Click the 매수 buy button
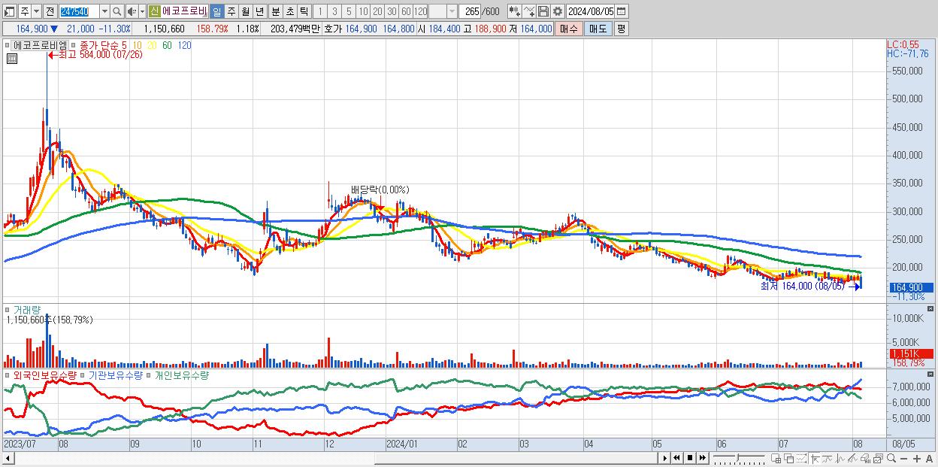Image resolution: width=938 pixels, height=467 pixels. pyautogui.click(x=569, y=29)
